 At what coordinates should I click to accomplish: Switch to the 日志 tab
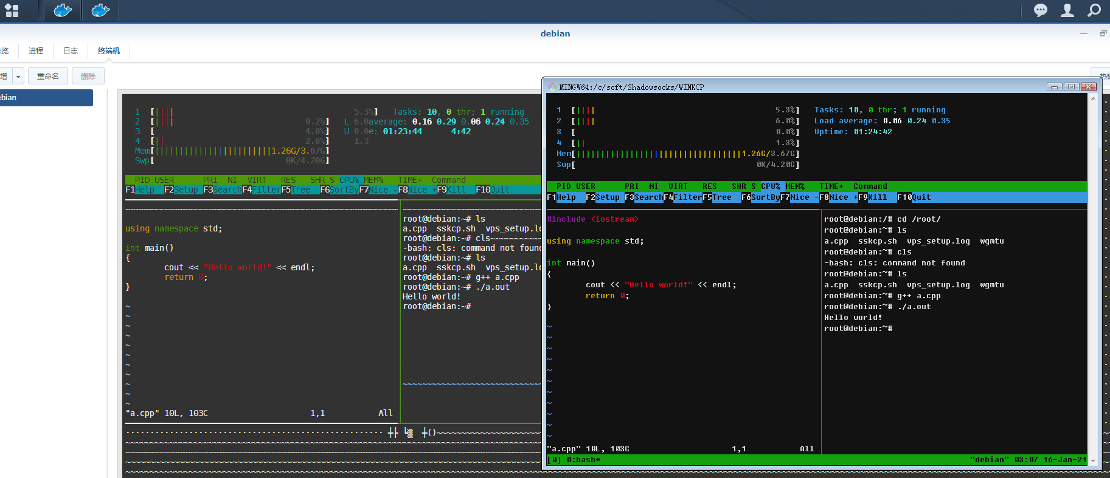(x=71, y=51)
